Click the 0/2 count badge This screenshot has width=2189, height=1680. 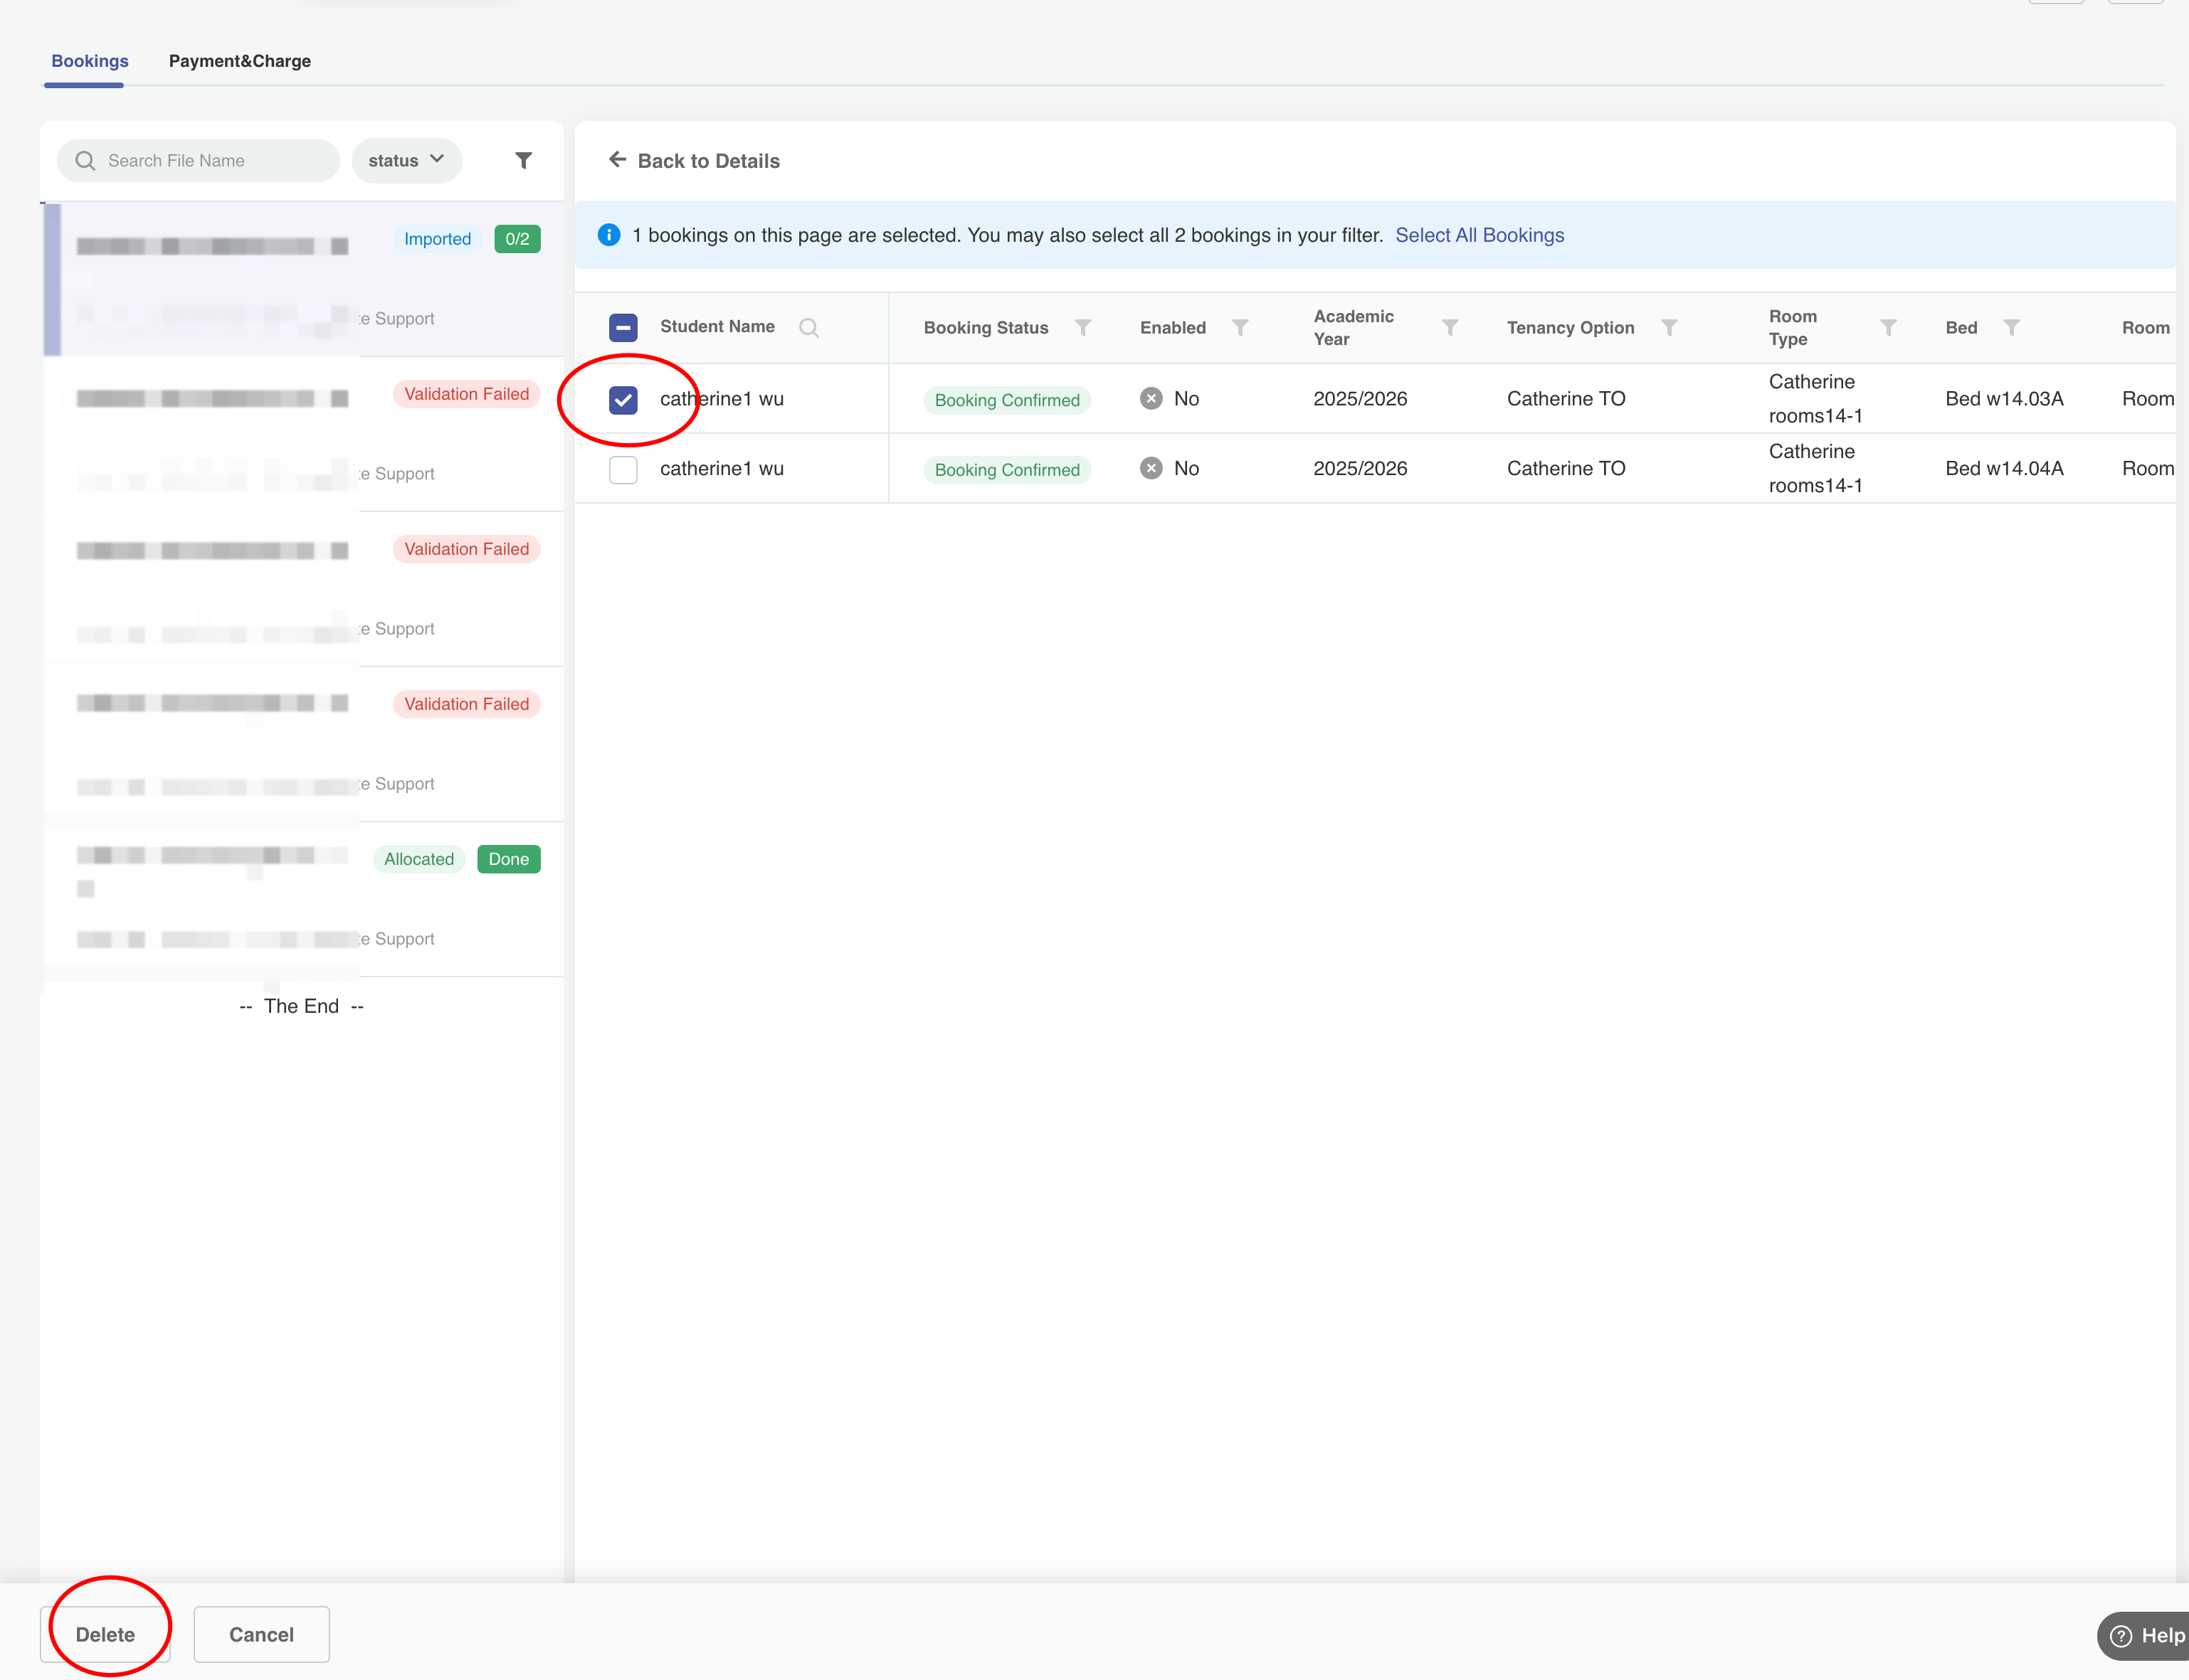click(x=517, y=239)
